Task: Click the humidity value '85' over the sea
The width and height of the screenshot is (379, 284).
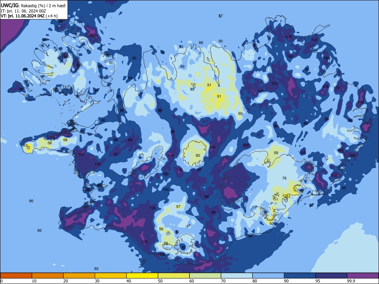Action: [96, 268]
